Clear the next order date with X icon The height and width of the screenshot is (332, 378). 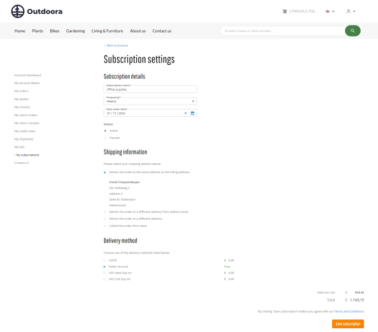tap(185, 113)
